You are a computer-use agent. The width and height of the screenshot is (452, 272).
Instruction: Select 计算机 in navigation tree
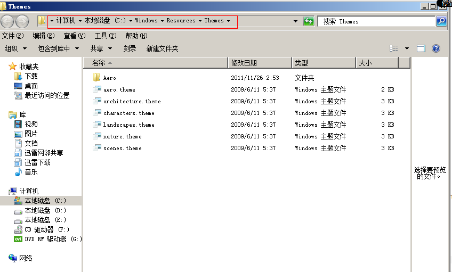pos(29,191)
